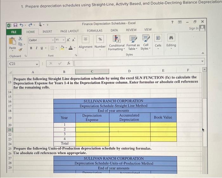Click the Conditional Formatting icon
This screenshot has height=178, width=222.
pyautogui.click(x=116, y=39)
